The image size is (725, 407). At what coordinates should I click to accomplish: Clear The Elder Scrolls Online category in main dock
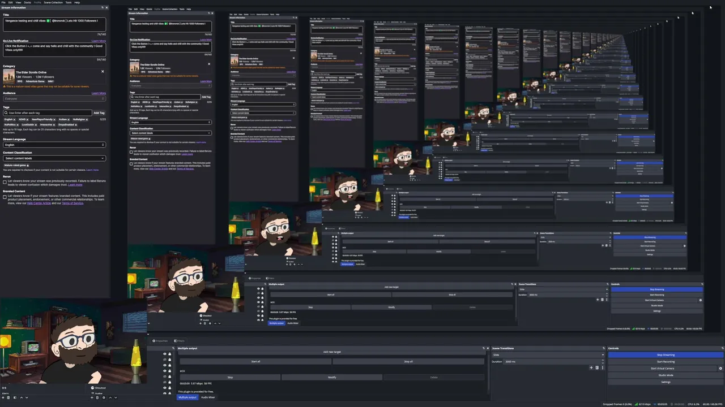point(103,72)
